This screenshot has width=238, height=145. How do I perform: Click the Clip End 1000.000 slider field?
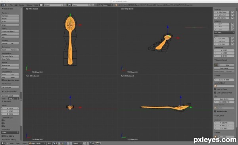[x=224, y=102]
